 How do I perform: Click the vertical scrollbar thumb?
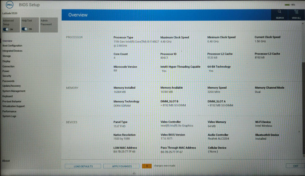[303, 108]
